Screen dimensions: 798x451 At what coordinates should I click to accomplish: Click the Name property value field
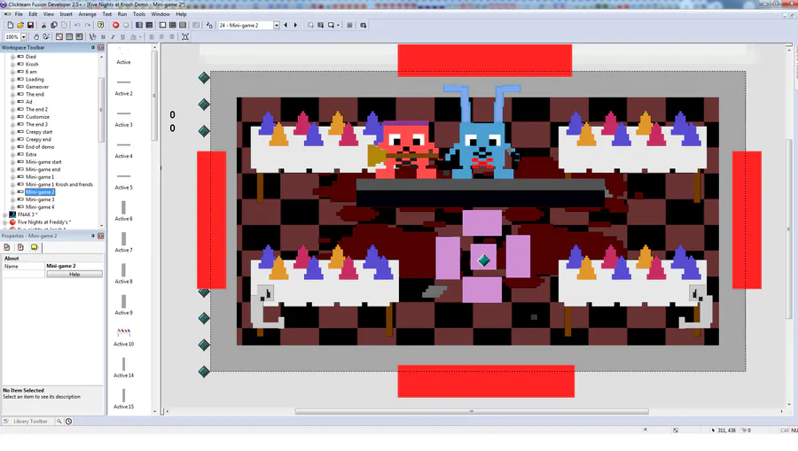pos(74,266)
